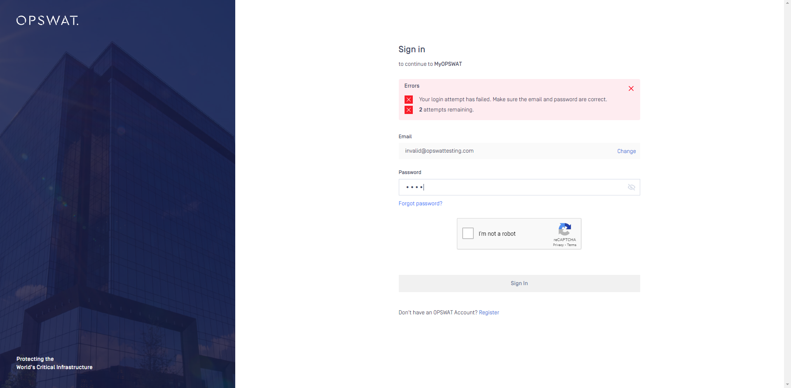Screen dimensions: 791x388
Task: Focus the Password input field
Action: pyautogui.click(x=519, y=187)
